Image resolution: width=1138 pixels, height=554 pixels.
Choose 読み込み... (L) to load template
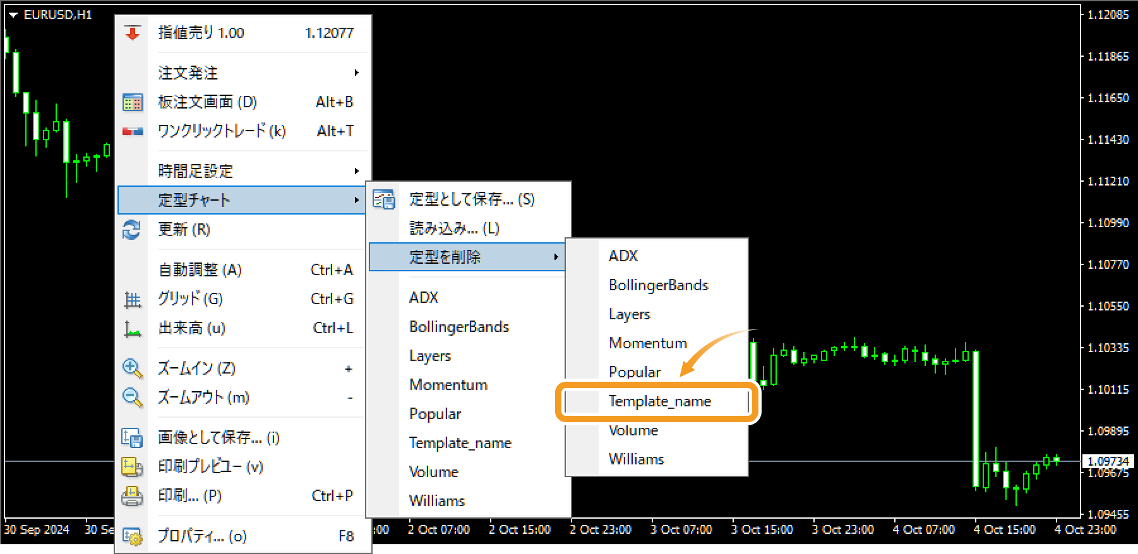pos(454,228)
